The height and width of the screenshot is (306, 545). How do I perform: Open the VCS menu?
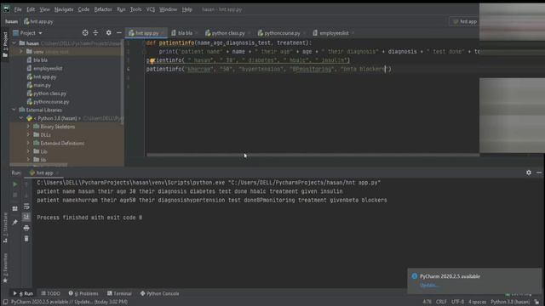151,9
